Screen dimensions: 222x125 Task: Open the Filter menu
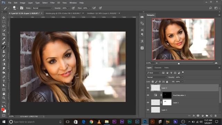pos(52,3)
